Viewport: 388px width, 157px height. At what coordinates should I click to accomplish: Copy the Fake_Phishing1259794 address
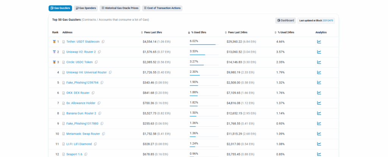pyautogui.click(x=102, y=82)
